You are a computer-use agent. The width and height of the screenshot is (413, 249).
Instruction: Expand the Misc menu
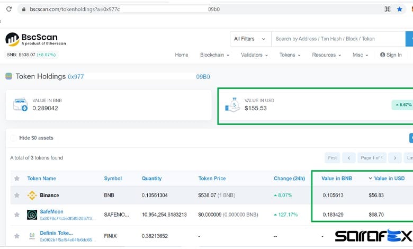361,55
